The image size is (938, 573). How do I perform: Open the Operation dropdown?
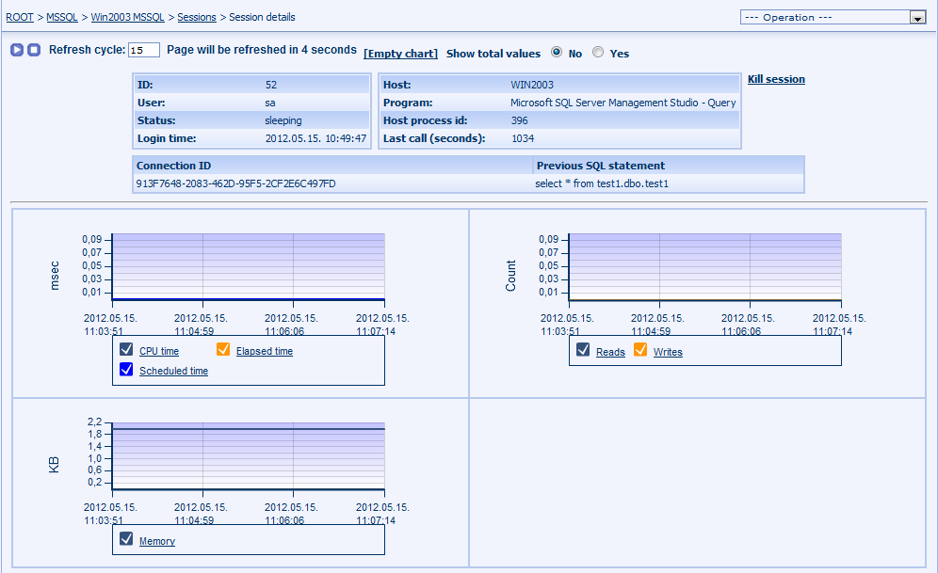click(833, 17)
